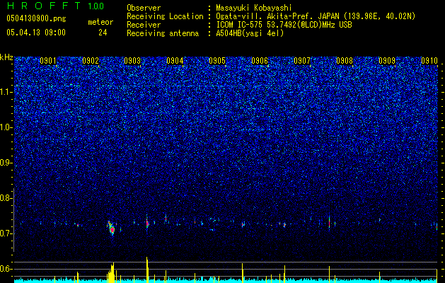Select antenna value A504HB(yagi 4el)
The width and height of the screenshot is (445, 283).
click(250, 33)
